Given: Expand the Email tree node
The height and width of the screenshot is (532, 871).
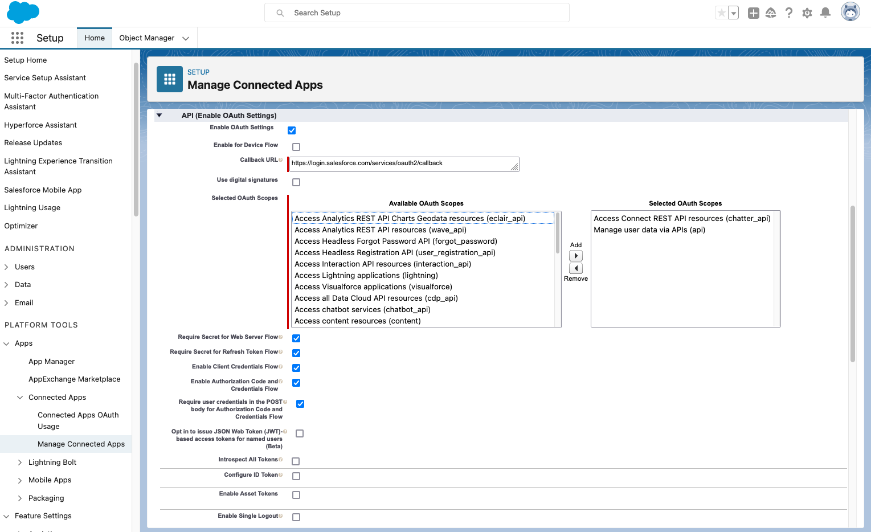Looking at the screenshot, I should tap(6, 303).
